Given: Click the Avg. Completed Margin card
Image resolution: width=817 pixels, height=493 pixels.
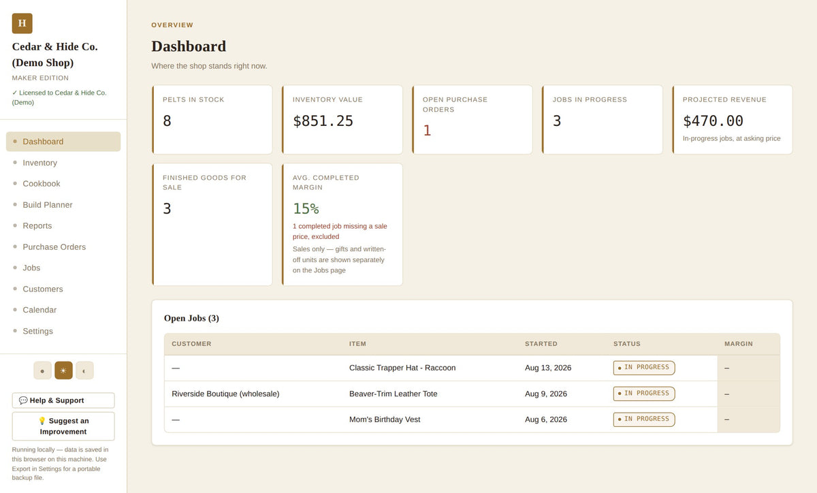Looking at the screenshot, I should [342, 224].
